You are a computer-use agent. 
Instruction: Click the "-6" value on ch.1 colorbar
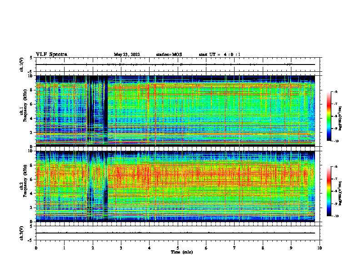click(x=335, y=92)
